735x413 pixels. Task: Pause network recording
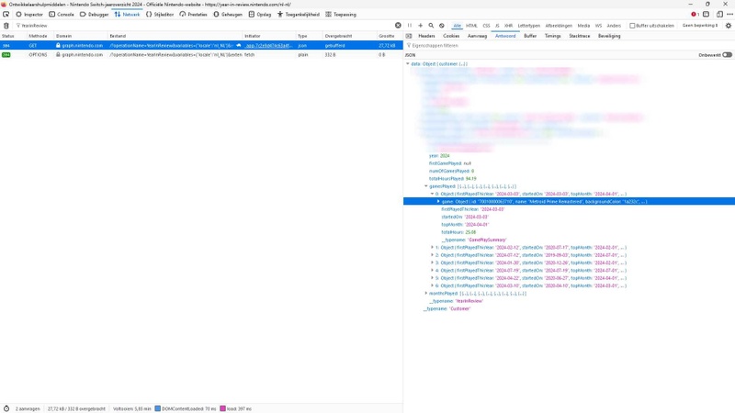coord(410,26)
